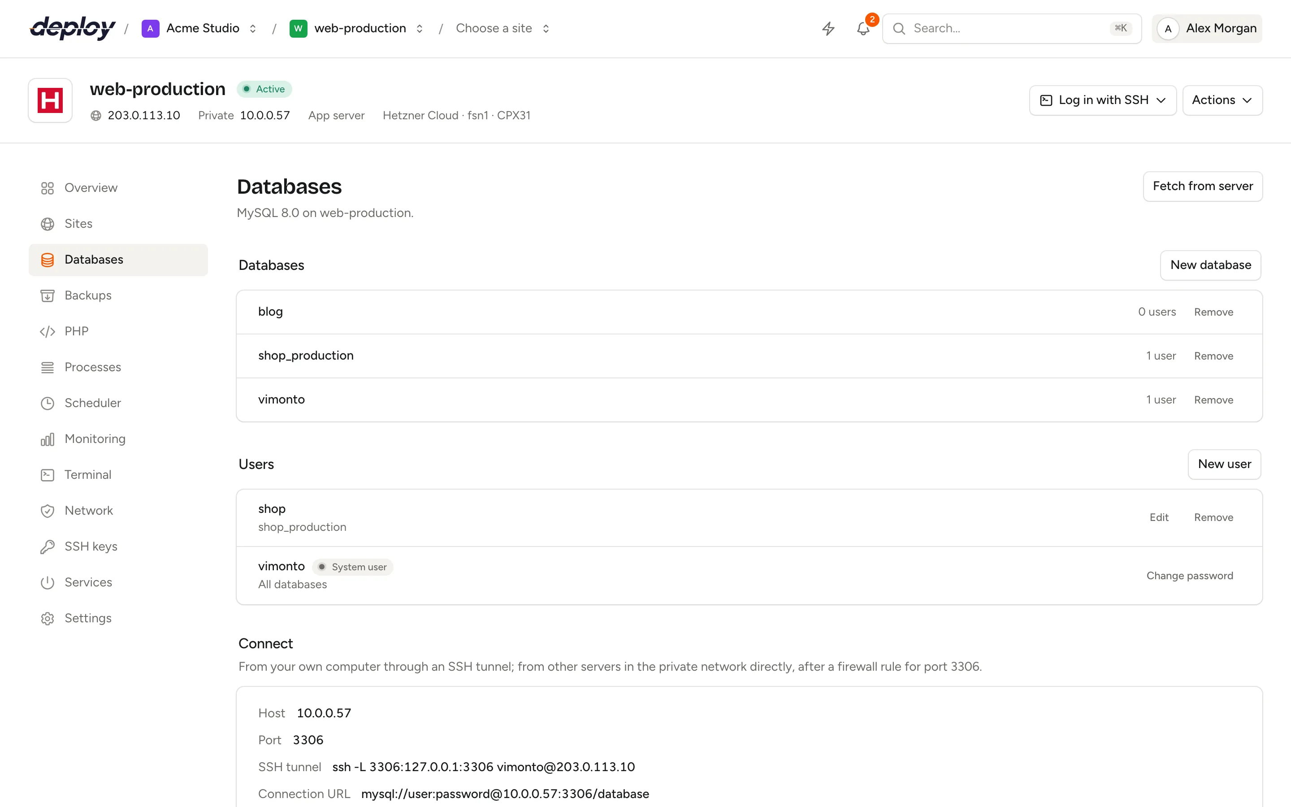
Task: Click the Services power icon
Action: click(48, 582)
